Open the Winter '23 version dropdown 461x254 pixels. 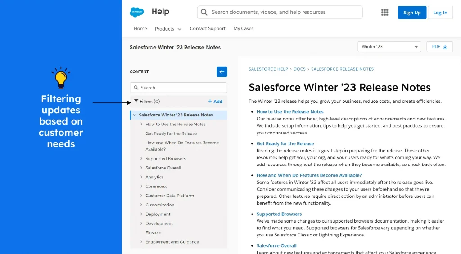pos(389,47)
